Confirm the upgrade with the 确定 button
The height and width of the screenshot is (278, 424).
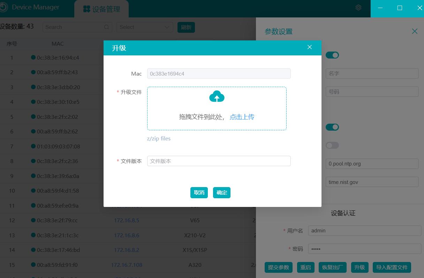pos(221,192)
